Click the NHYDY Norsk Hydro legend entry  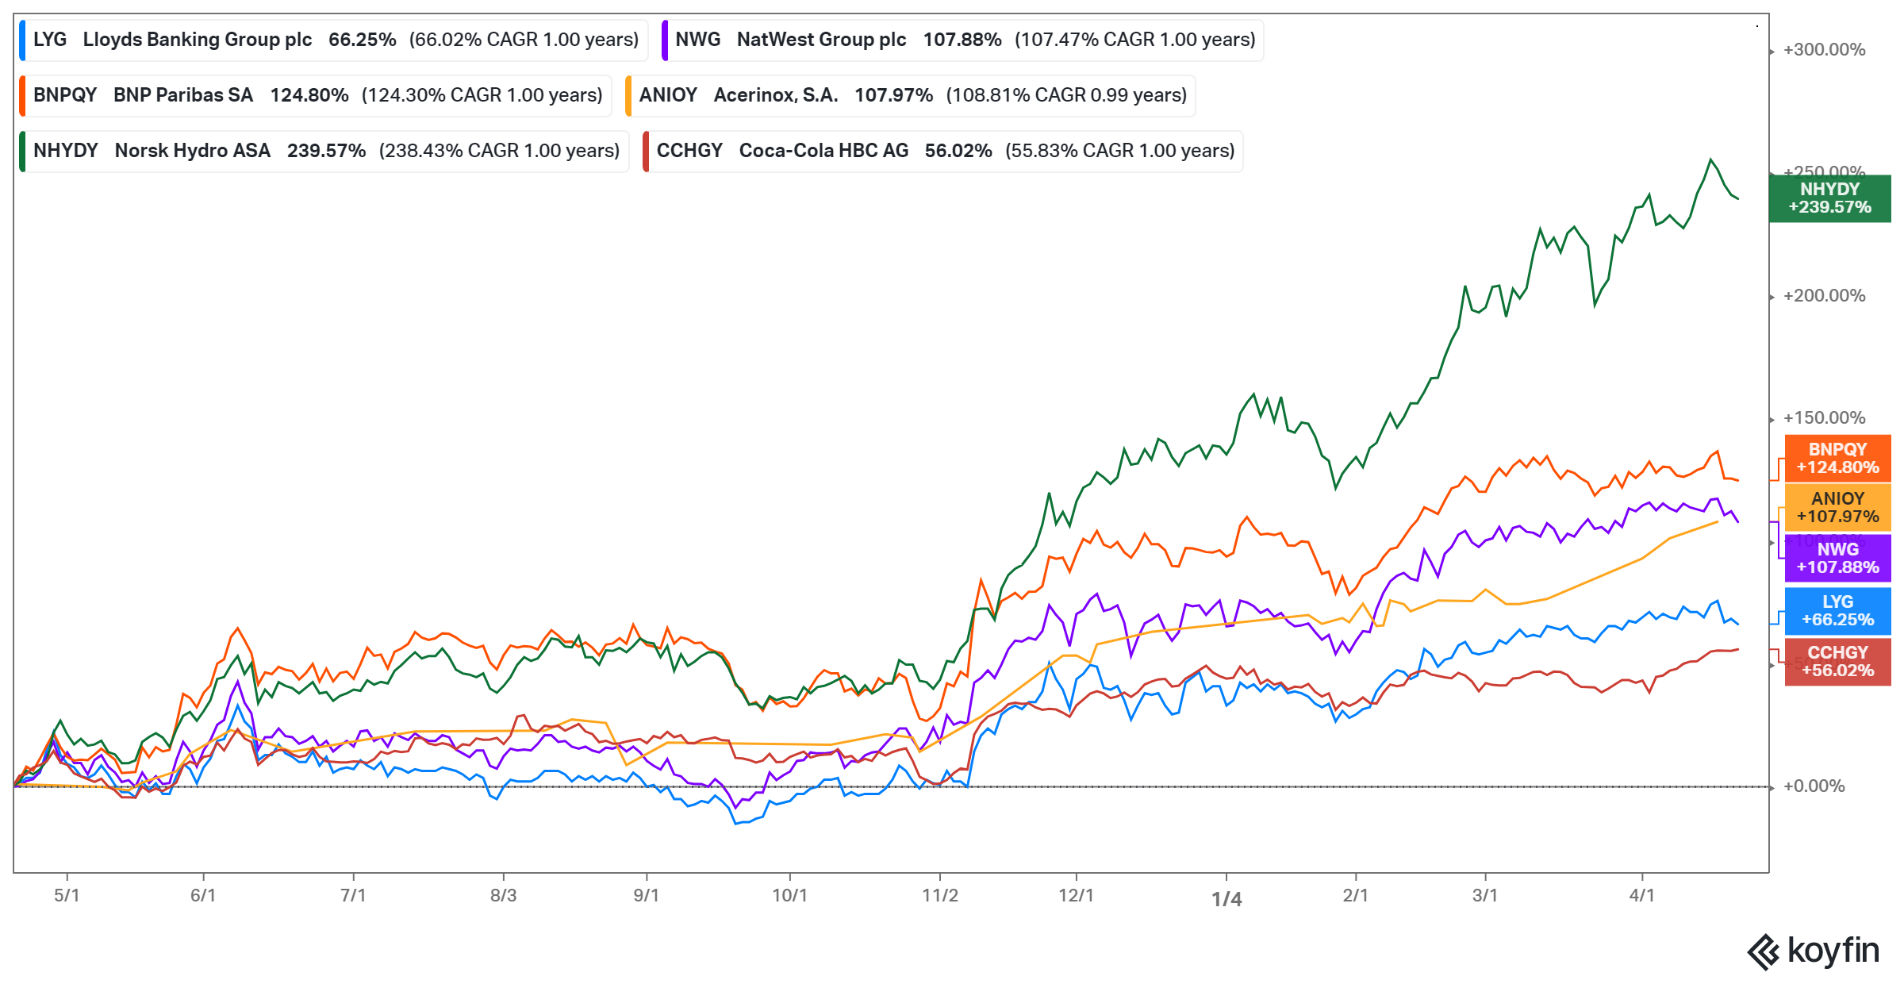pyautogui.click(x=324, y=151)
